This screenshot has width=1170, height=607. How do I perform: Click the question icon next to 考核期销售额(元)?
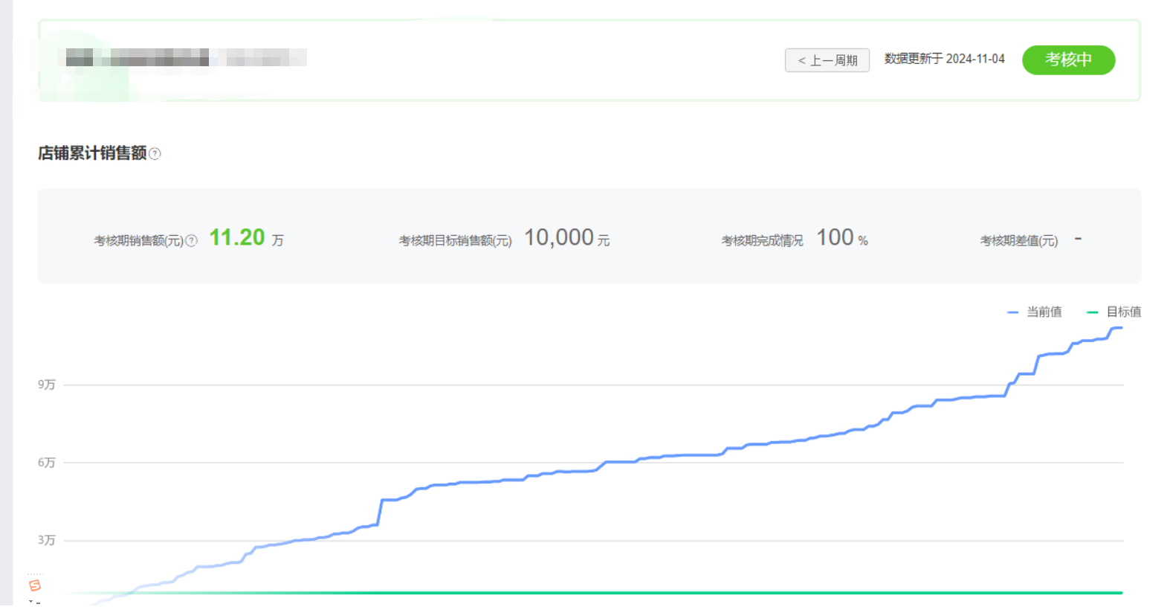[x=191, y=240]
